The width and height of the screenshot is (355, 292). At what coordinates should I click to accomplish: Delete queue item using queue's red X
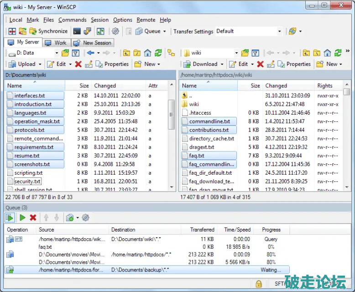tap(33, 218)
